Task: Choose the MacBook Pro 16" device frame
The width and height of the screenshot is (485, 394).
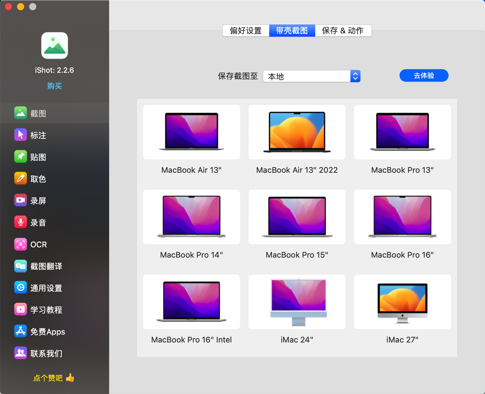Action: coord(402,217)
